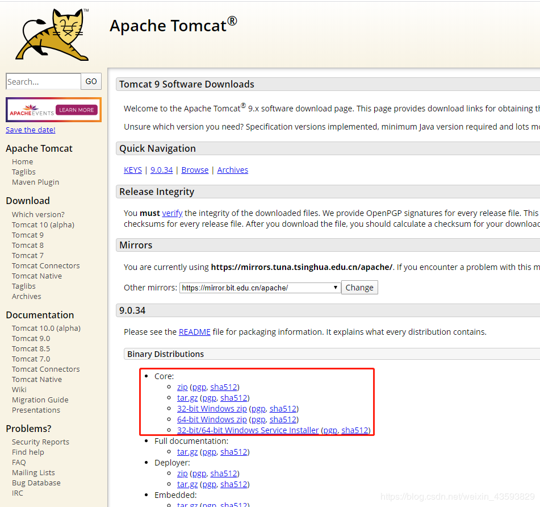
Task: Open sha512 for Full documentation tar.gz
Action: (x=234, y=452)
